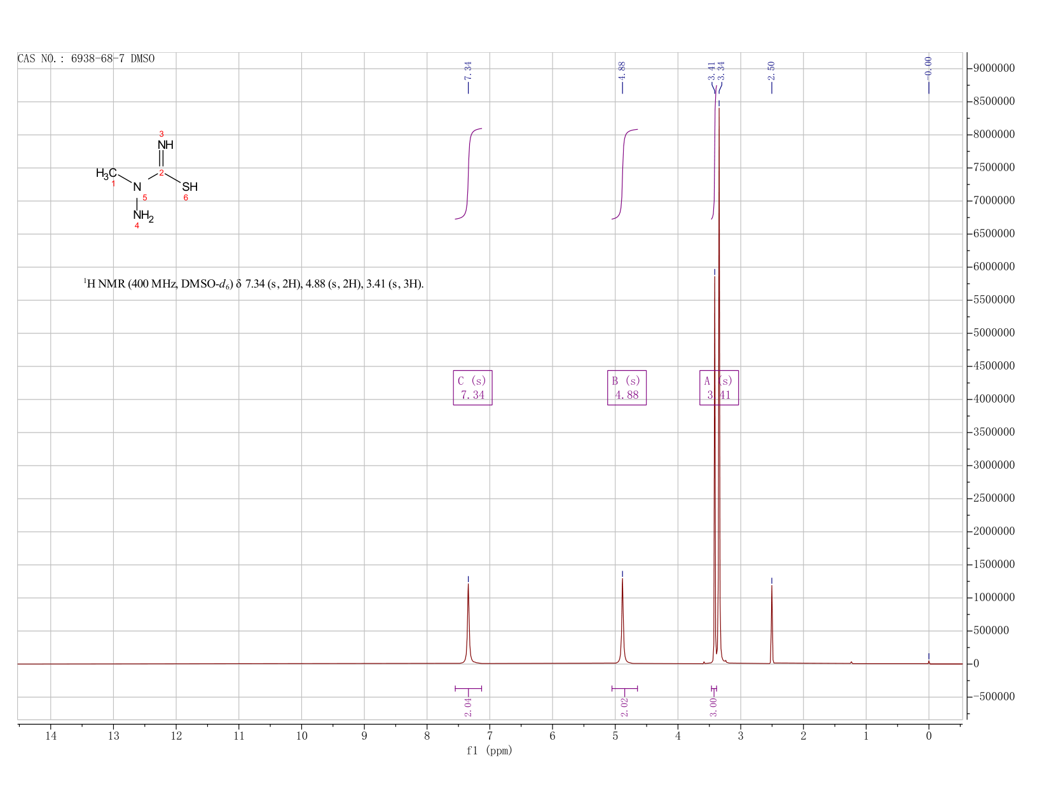
Task: Click the 9000000 intensity axis label
Action: coord(994,69)
